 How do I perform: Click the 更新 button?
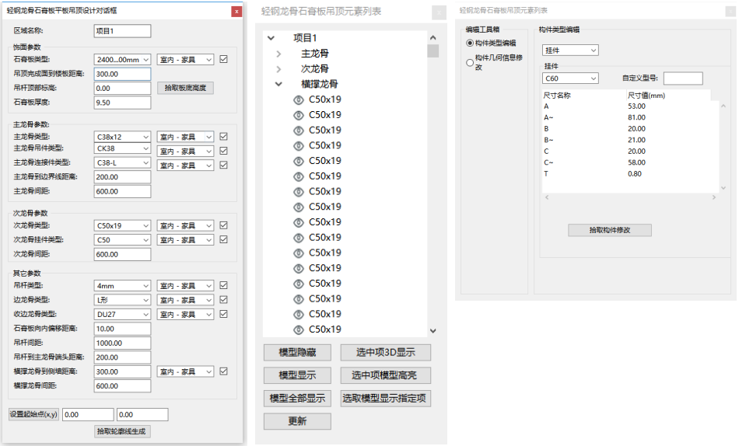[x=297, y=421]
